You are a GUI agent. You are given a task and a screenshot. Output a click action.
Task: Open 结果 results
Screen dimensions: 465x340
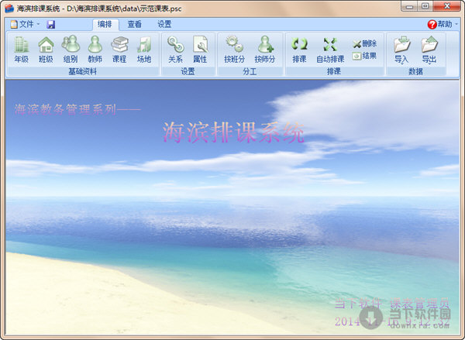coord(365,56)
